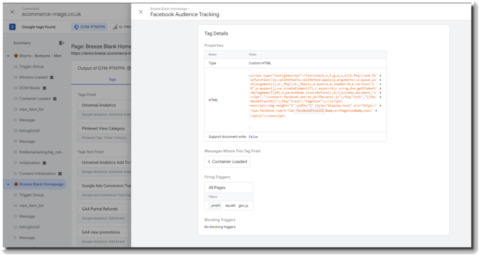The image size is (479, 255).
Task: Click the Google tags found count badge
Action: pyautogui.click(x=12, y=27)
